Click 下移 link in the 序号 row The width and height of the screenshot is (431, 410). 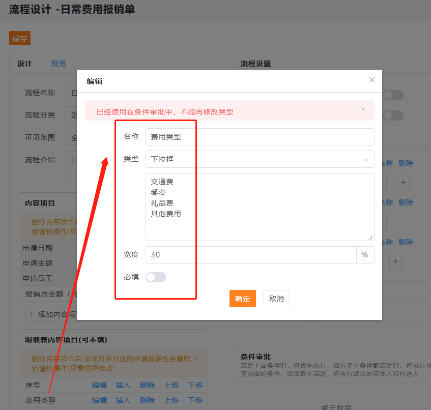(x=195, y=385)
